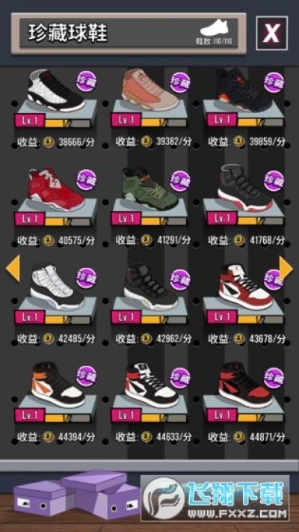The width and height of the screenshot is (299, 532).
Task: Close the 珍藏球鞋 panel with X
Action: pos(271,33)
